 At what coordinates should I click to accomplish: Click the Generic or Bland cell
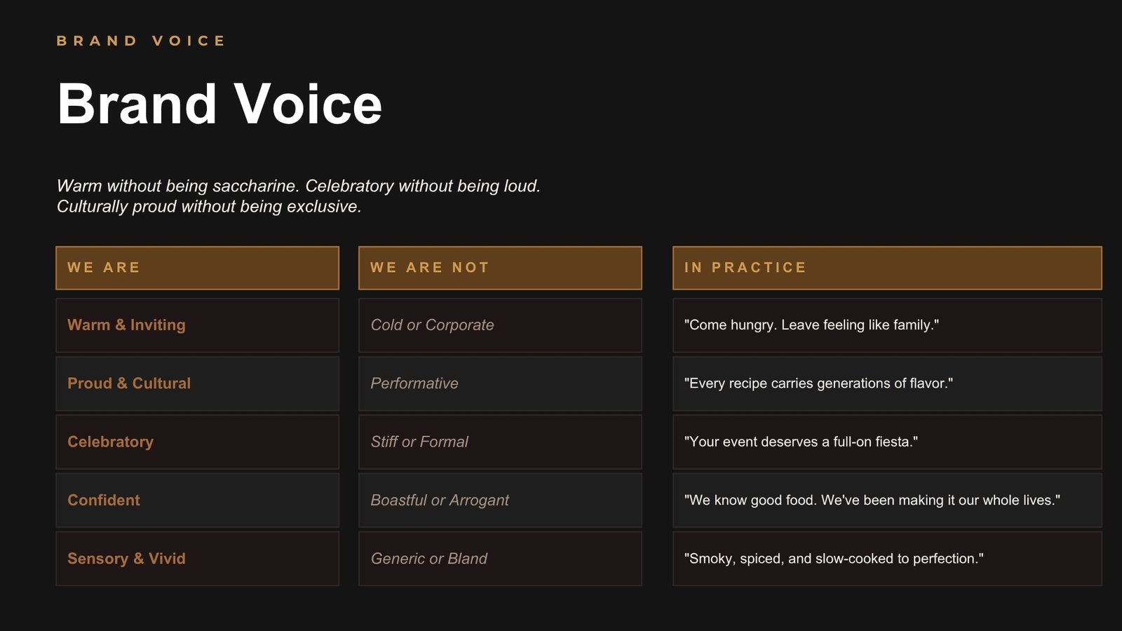[500, 558]
